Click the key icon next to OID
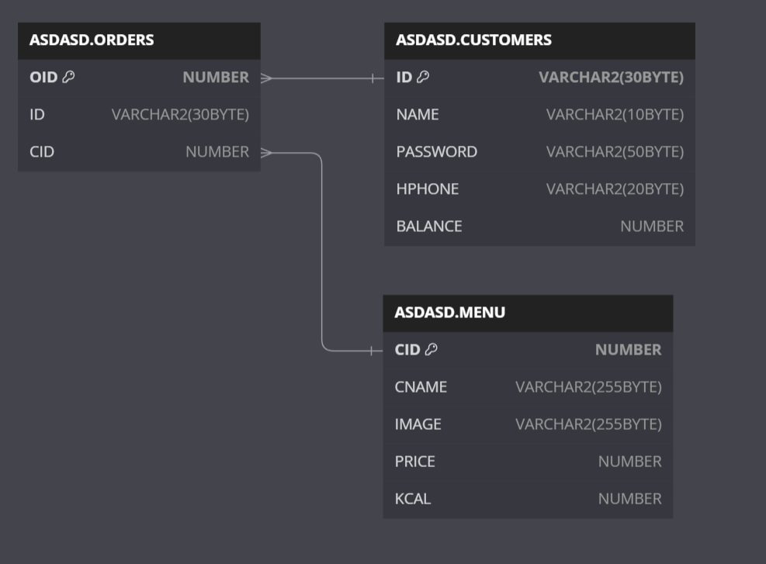The width and height of the screenshot is (766, 564). click(x=68, y=77)
